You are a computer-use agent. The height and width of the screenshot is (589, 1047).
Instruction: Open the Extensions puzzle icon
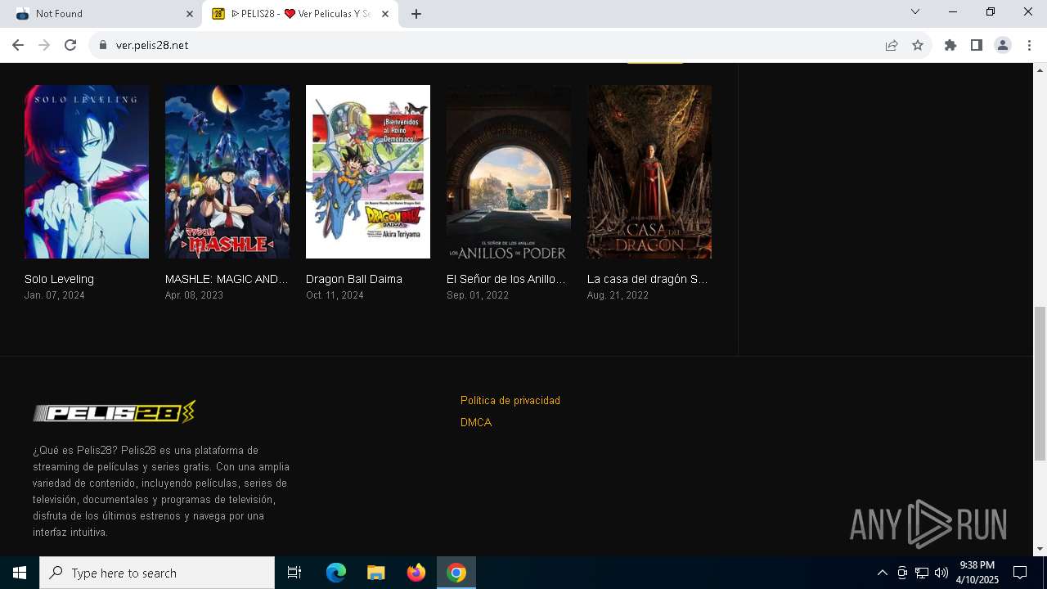pos(950,45)
